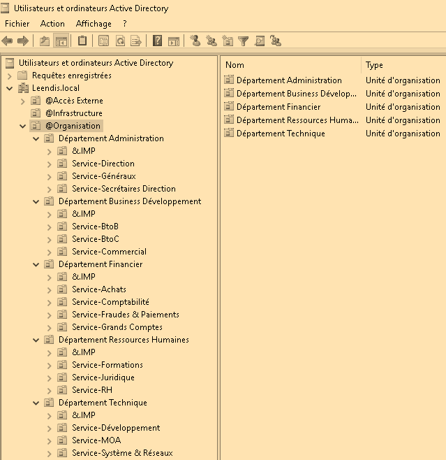Toggle the action pane toolbar icon
This screenshot has width=446, height=460.
click(174, 41)
